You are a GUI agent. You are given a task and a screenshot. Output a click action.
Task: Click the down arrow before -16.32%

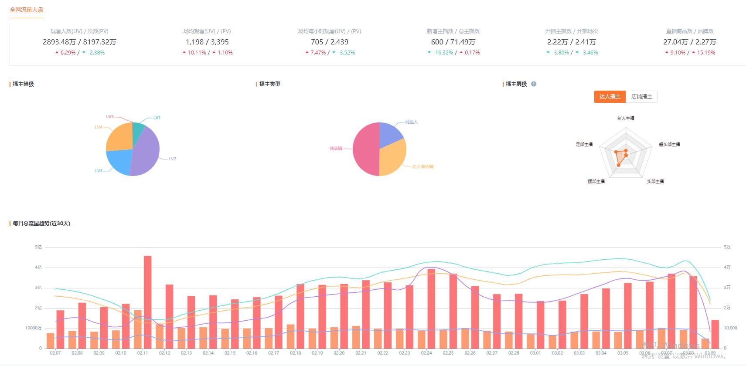429,53
